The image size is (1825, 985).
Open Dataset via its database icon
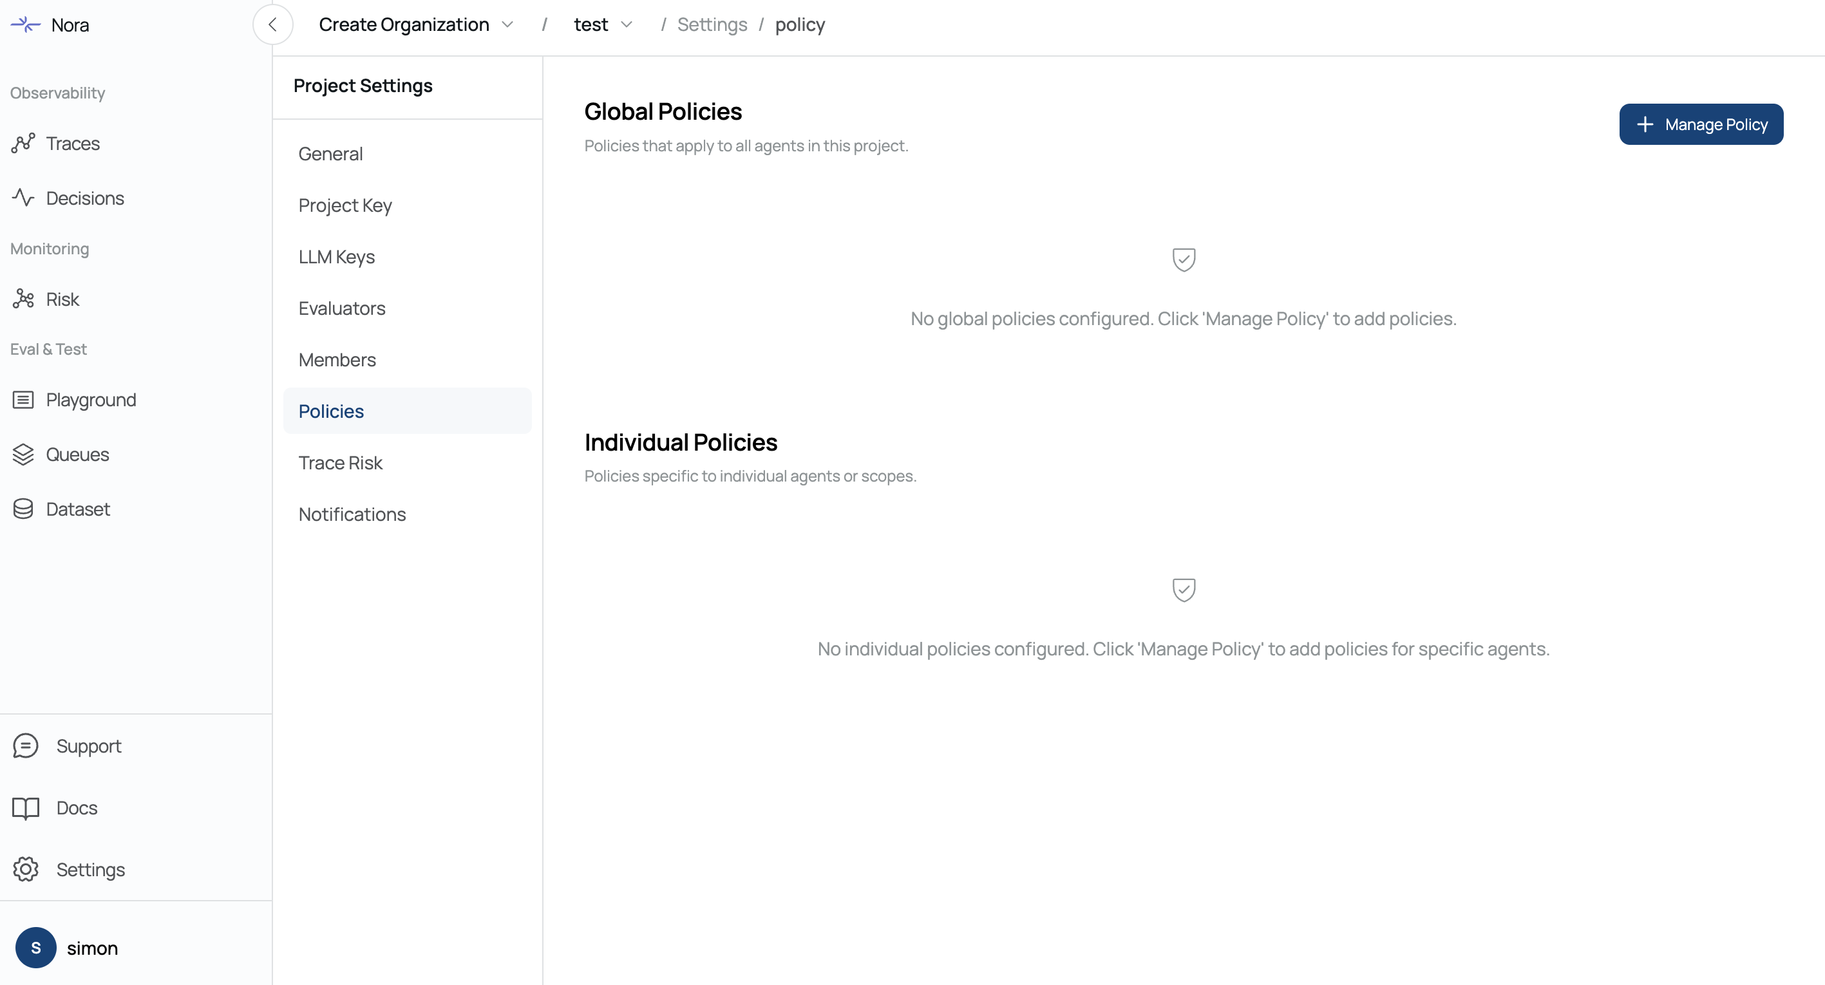23,509
